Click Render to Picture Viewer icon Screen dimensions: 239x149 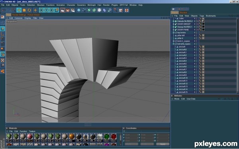pos(68,10)
